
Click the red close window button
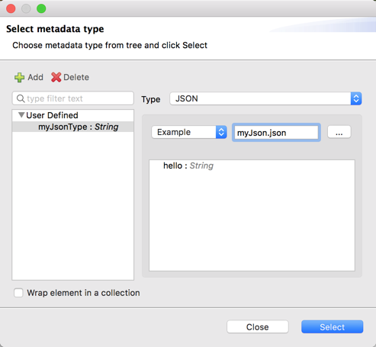point(11,9)
